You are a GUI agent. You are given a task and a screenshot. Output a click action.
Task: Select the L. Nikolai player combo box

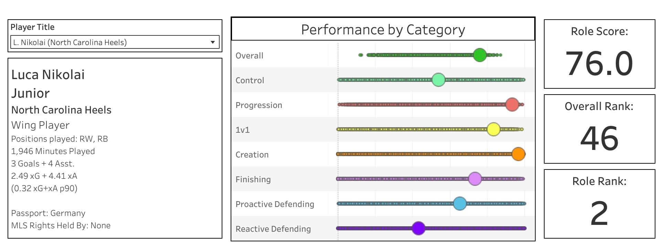[110, 42]
